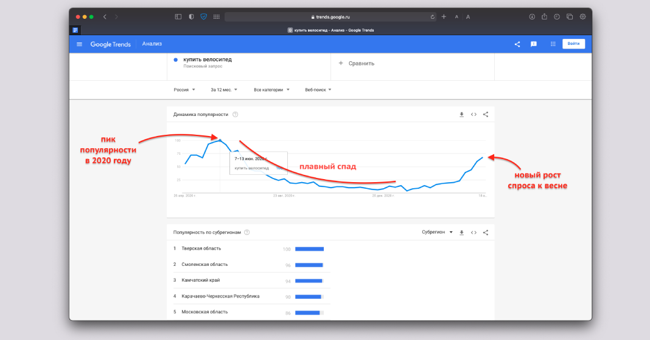Reload the page via address bar icon

[x=432, y=17]
